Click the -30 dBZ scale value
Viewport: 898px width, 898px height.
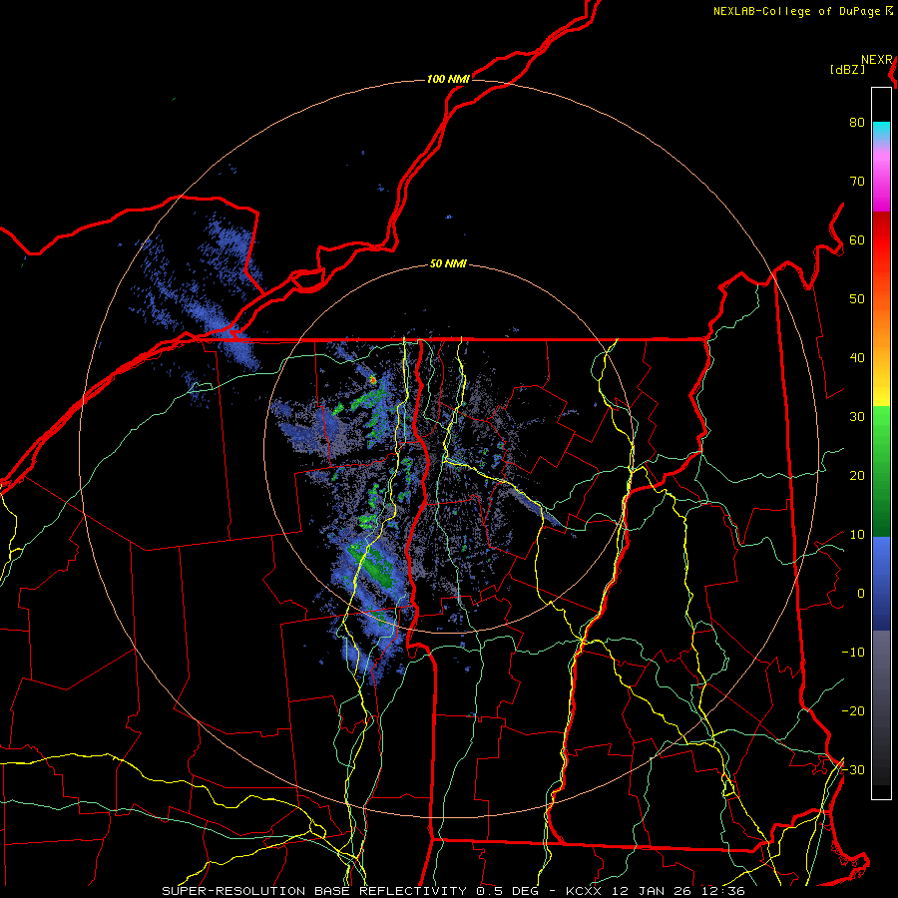[853, 769]
